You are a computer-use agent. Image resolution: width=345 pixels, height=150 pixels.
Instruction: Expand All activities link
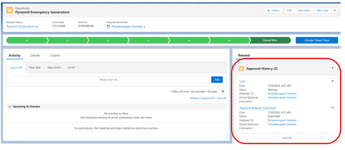tap(208, 98)
